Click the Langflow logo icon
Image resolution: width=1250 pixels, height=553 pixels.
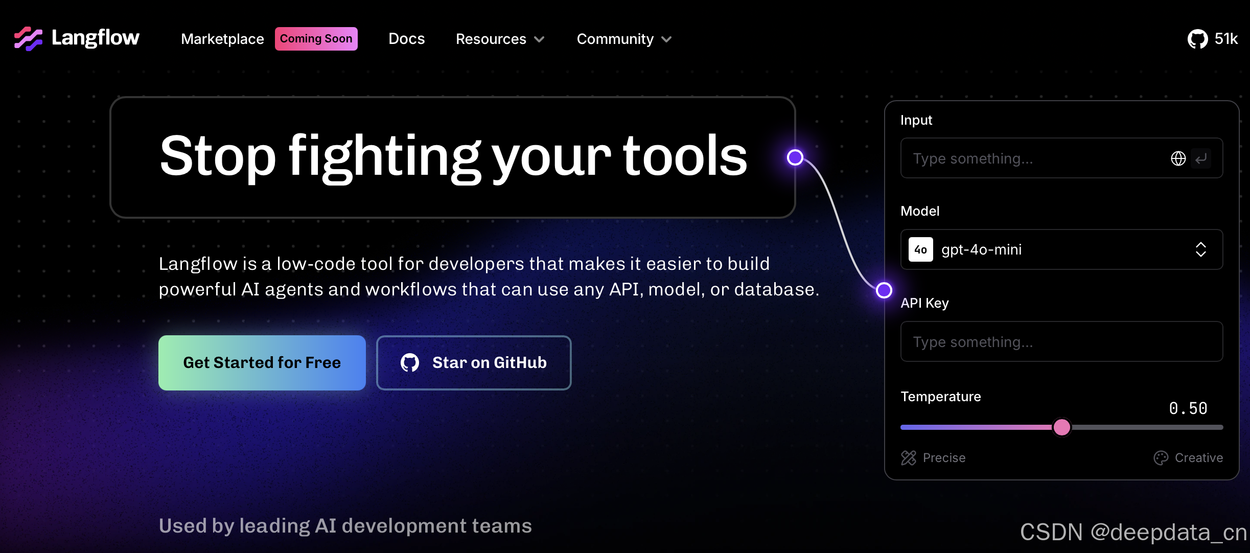28,38
